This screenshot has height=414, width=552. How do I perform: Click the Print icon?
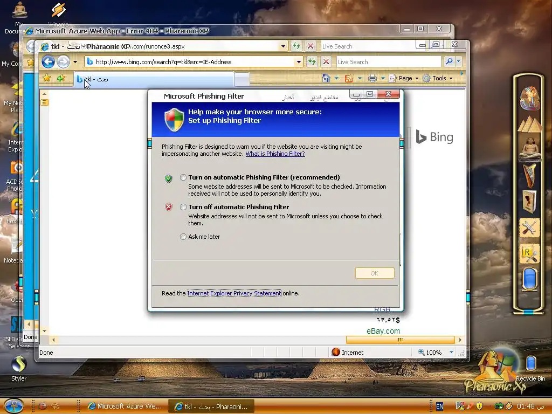pos(372,78)
